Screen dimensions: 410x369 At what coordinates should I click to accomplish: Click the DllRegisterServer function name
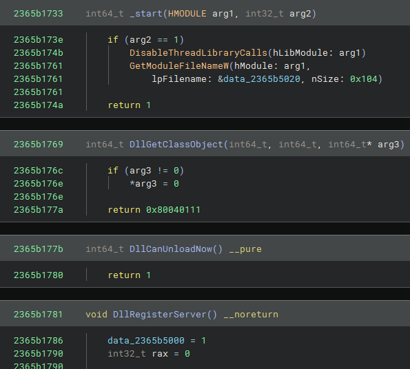click(159, 315)
